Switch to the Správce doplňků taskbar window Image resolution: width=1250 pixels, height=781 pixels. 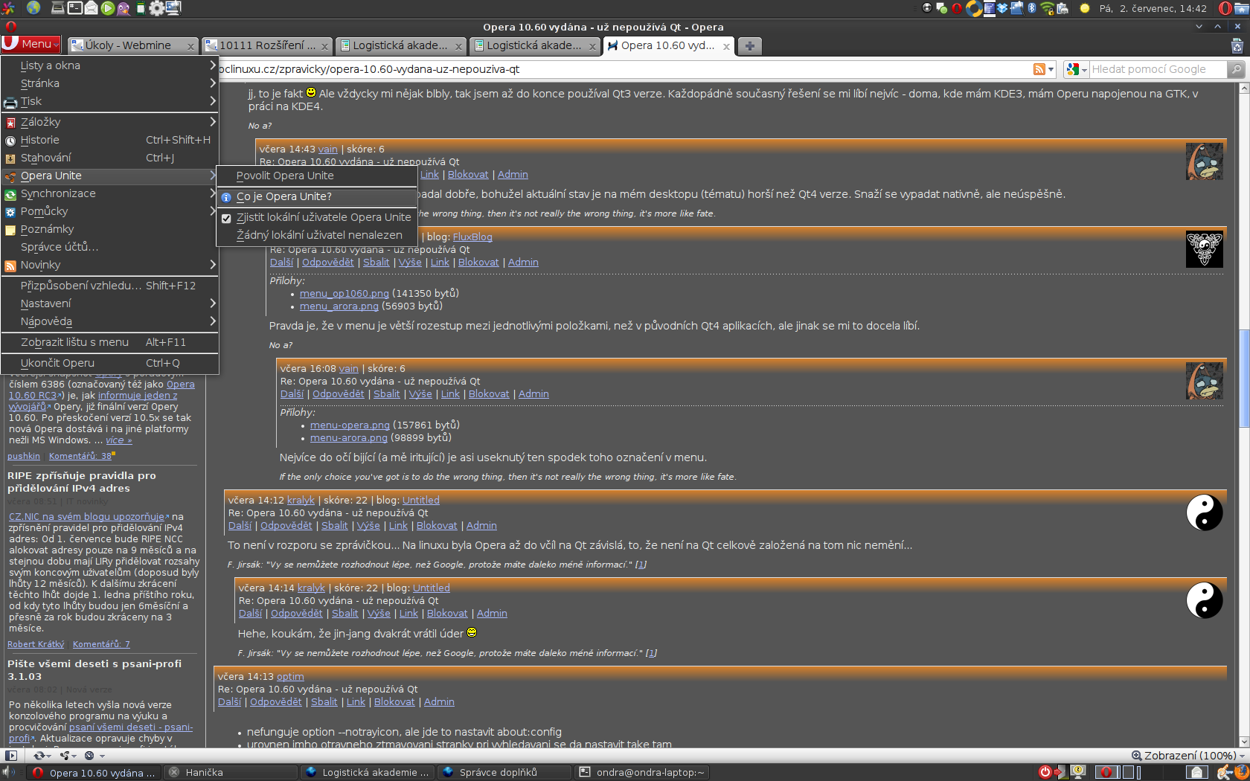pos(505,772)
